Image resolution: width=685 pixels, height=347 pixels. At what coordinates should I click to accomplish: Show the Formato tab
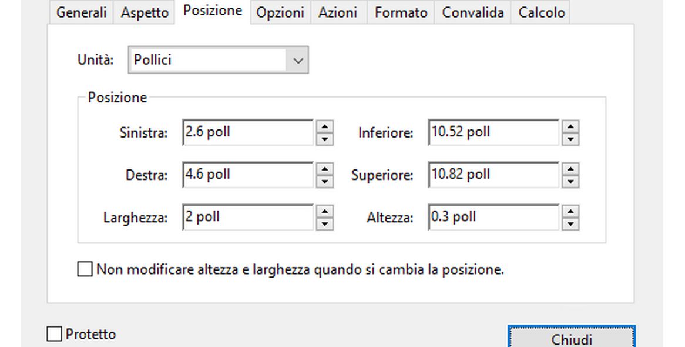[401, 13]
